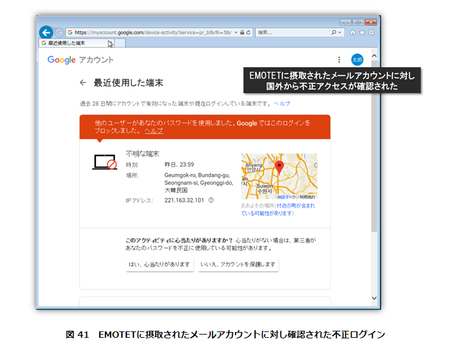Open the Google account three-dot menu
Image resolution: width=452 pixels, height=346 pixels.
coord(339,60)
